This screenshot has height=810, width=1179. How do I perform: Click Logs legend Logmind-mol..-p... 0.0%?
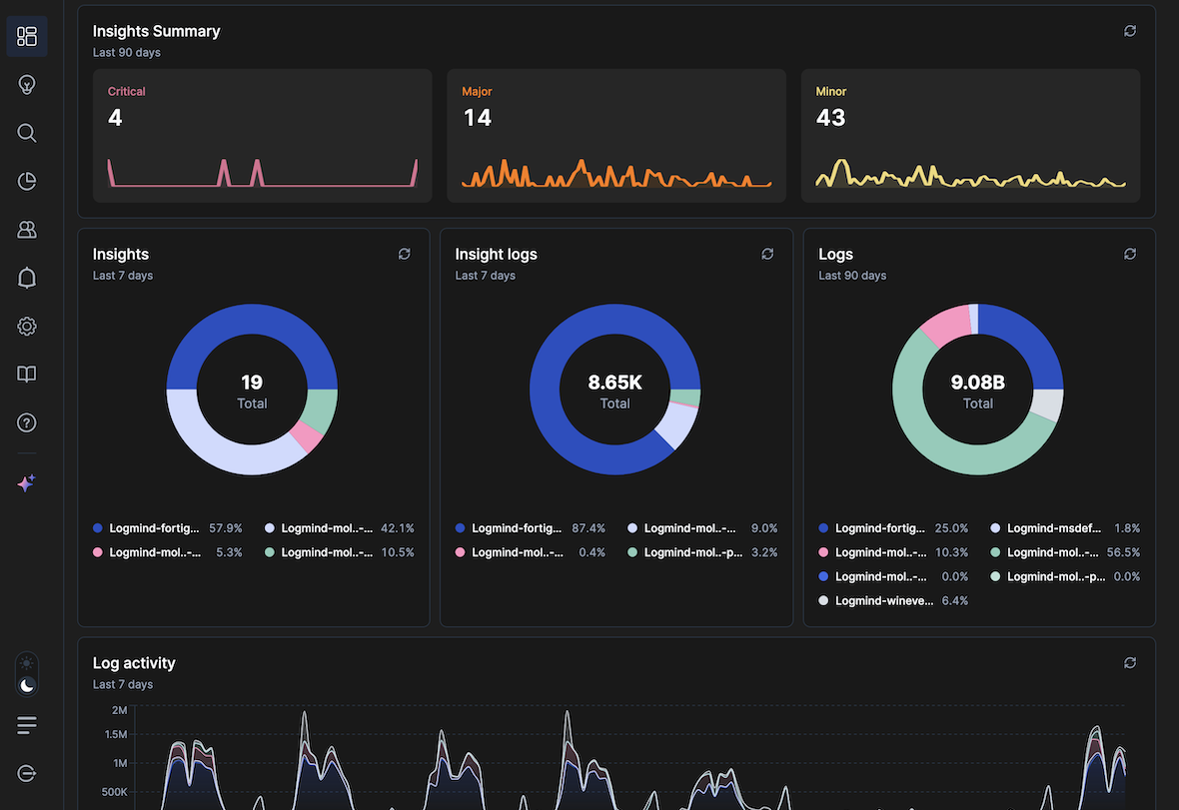click(x=1065, y=576)
